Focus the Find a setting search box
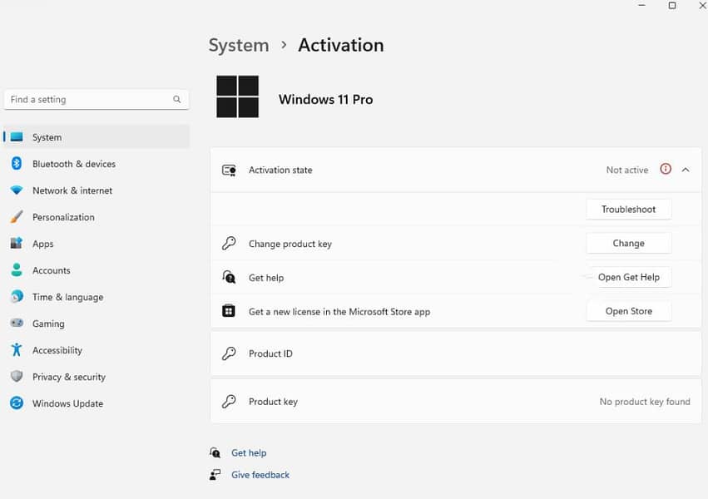Screen dimensions: 708x499 [x=97, y=99]
